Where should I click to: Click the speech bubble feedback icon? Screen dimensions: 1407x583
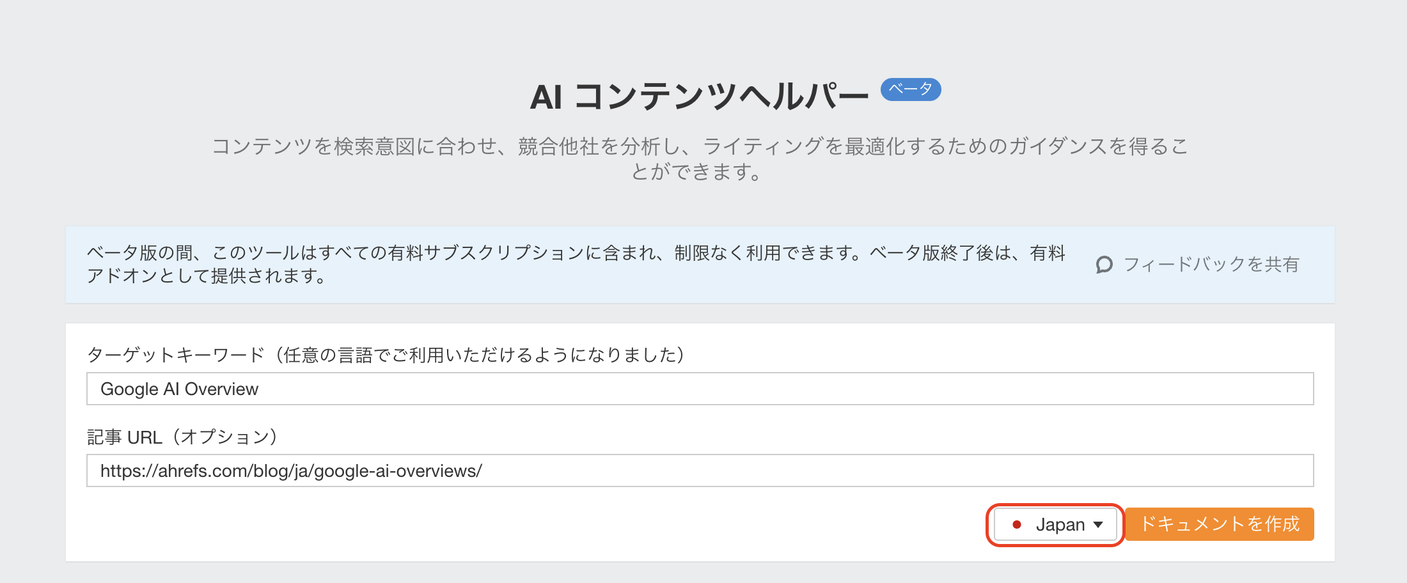1104,265
